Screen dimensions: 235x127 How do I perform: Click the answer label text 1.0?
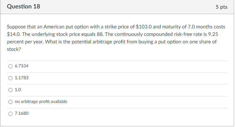[x=18, y=90]
